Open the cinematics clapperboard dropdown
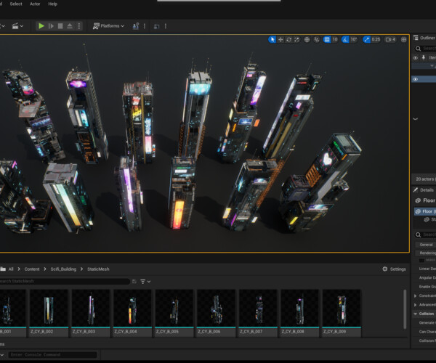The height and width of the screenshot is (363, 436). [x=17, y=26]
